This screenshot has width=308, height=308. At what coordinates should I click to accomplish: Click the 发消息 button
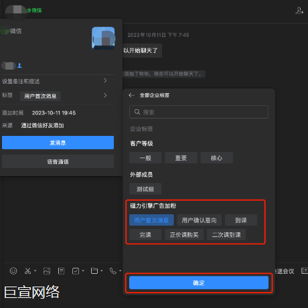(58, 143)
